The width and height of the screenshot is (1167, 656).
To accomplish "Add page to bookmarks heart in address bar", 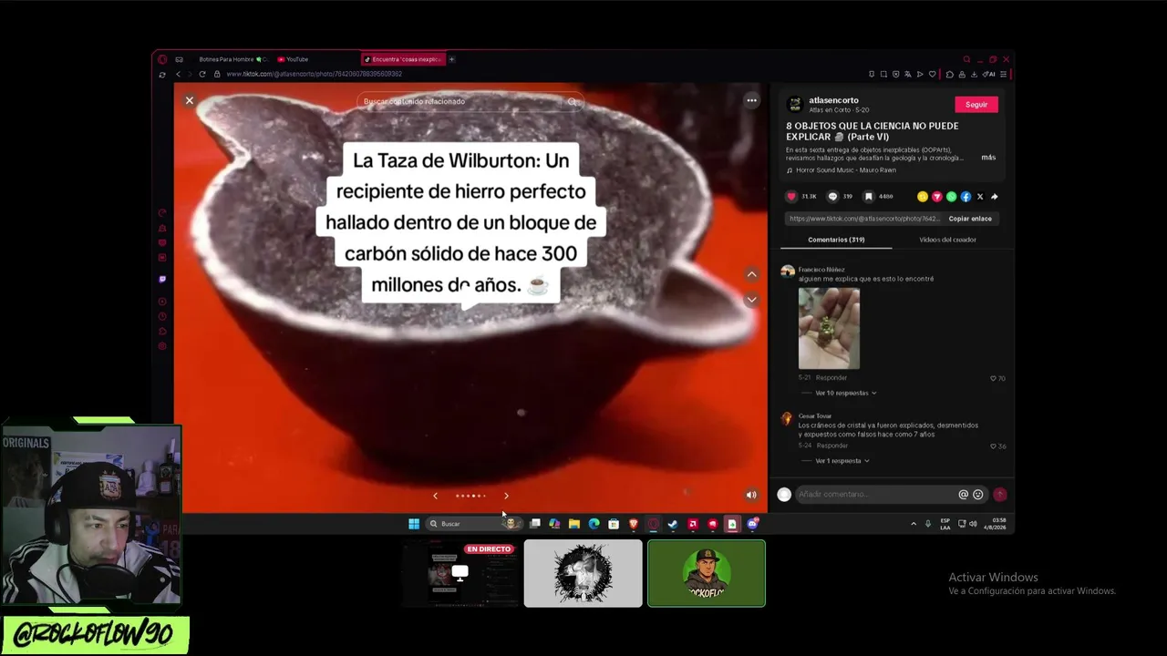I will click(x=932, y=74).
